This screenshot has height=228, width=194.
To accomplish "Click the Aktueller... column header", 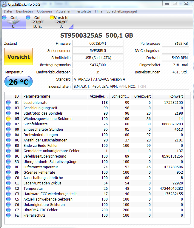I will (98, 96).
